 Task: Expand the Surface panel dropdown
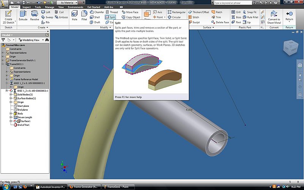point(208,27)
